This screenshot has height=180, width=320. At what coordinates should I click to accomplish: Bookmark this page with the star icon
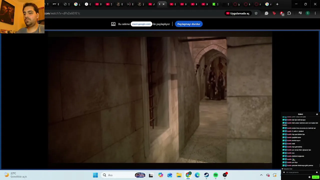coord(256,13)
